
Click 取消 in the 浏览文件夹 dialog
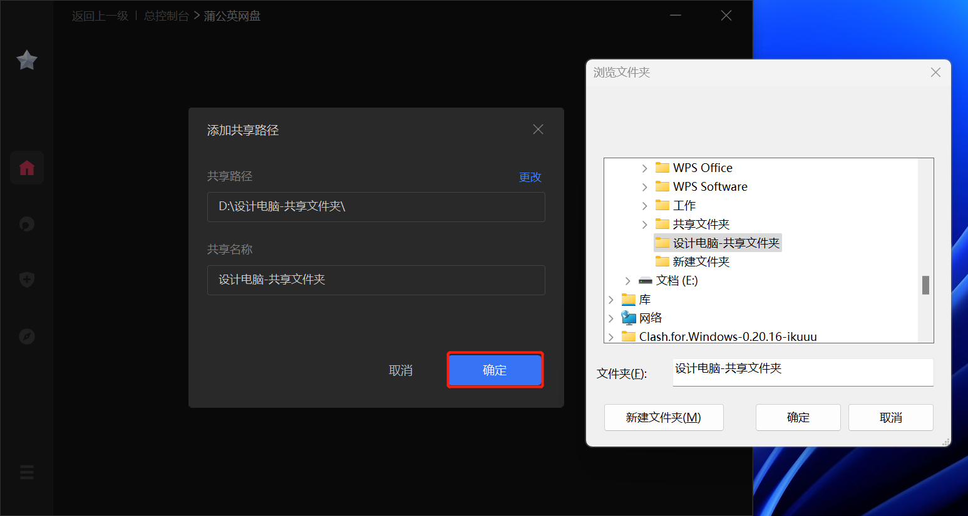pyautogui.click(x=891, y=417)
